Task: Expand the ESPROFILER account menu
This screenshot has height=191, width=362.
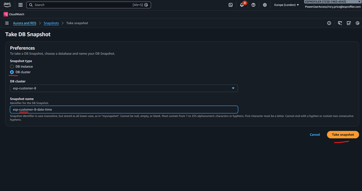Action: coord(332,2)
